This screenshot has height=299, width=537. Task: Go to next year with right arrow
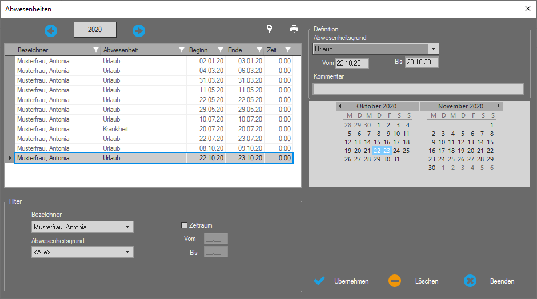139,31
